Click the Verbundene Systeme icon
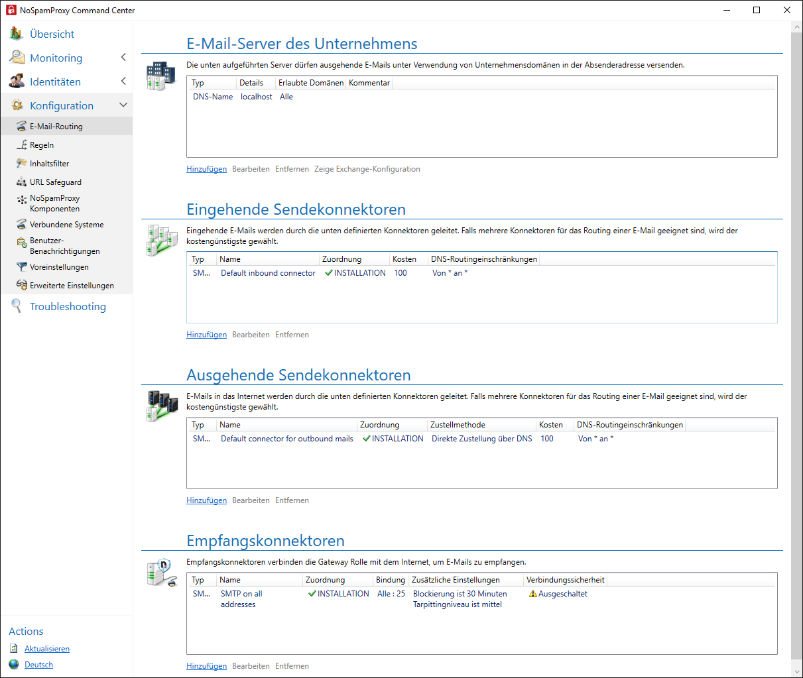Viewport: 803px width, 678px height. point(22,225)
